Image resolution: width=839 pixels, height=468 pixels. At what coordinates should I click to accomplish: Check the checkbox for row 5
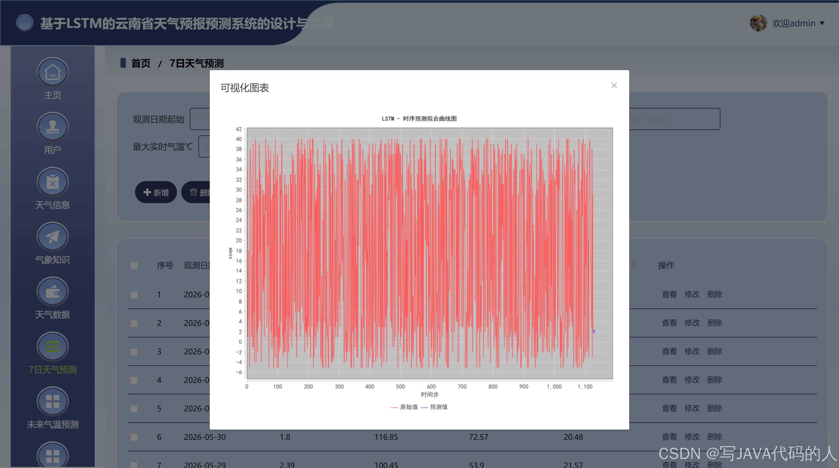[x=134, y=409]
